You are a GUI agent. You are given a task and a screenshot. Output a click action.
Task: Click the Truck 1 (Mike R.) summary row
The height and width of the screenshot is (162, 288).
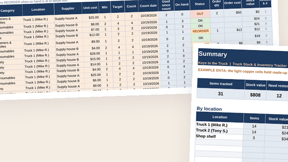(212, 125)
